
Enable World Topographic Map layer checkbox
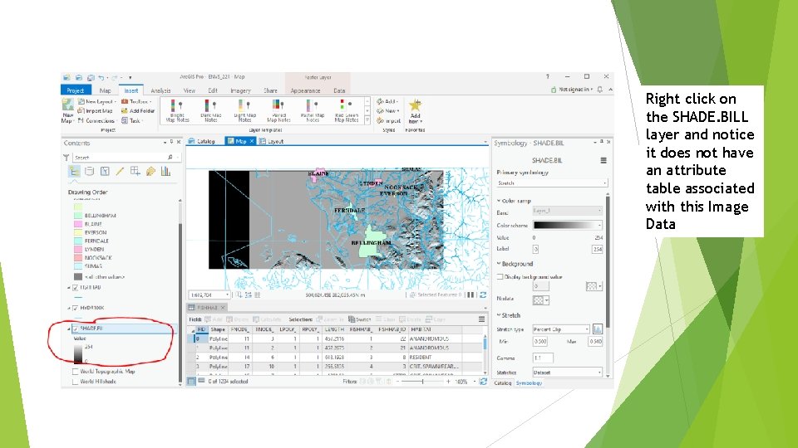click(x=76, y=372)
